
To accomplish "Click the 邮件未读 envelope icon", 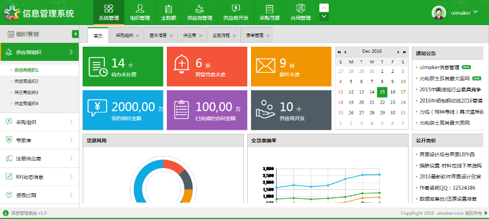I will click(265, 66).
